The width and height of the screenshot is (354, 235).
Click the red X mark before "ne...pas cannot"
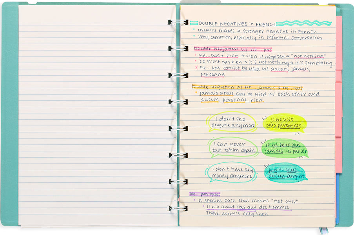pyautogui.click(x=196, y=68)
